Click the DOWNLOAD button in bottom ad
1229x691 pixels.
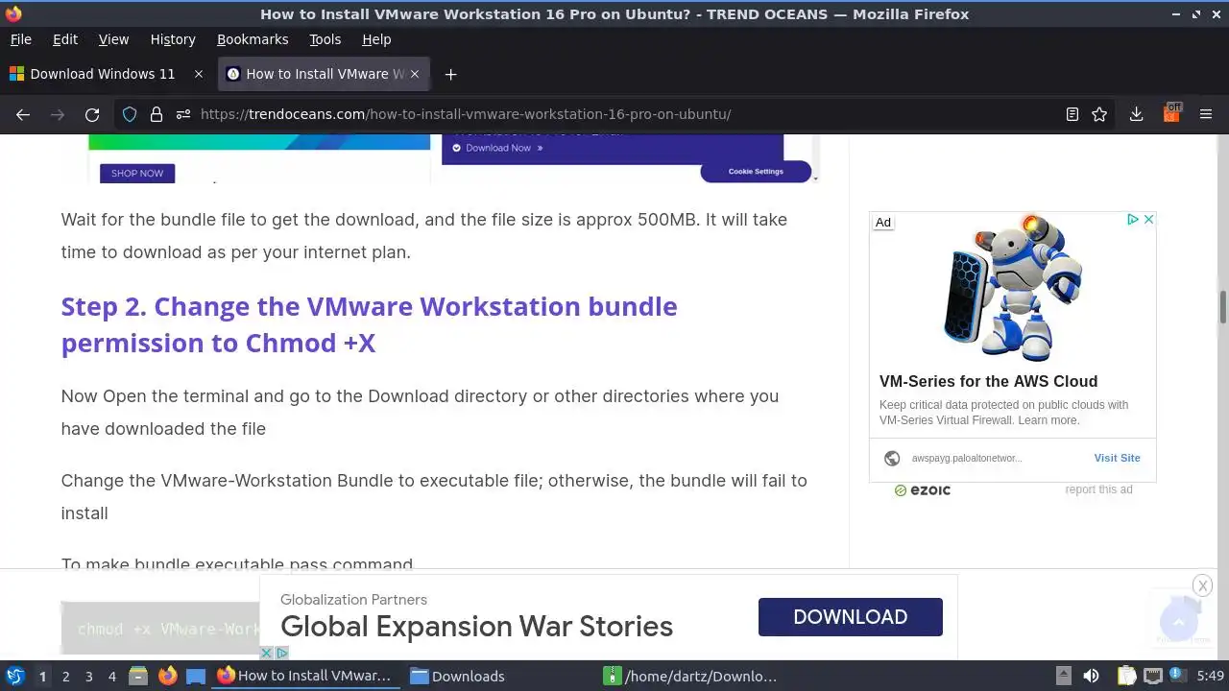(x=850, y=617)
